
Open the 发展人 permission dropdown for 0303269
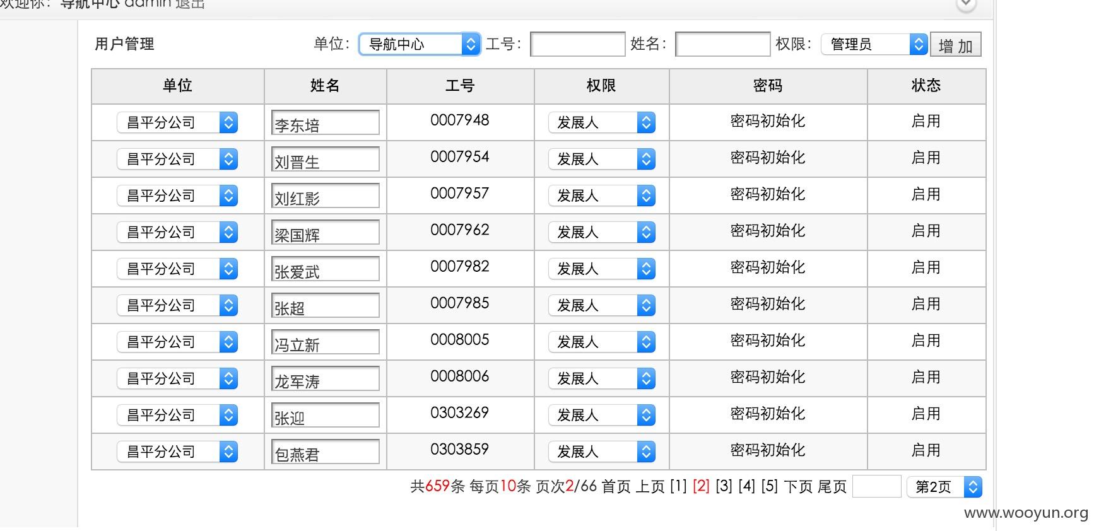pos(602,415)
